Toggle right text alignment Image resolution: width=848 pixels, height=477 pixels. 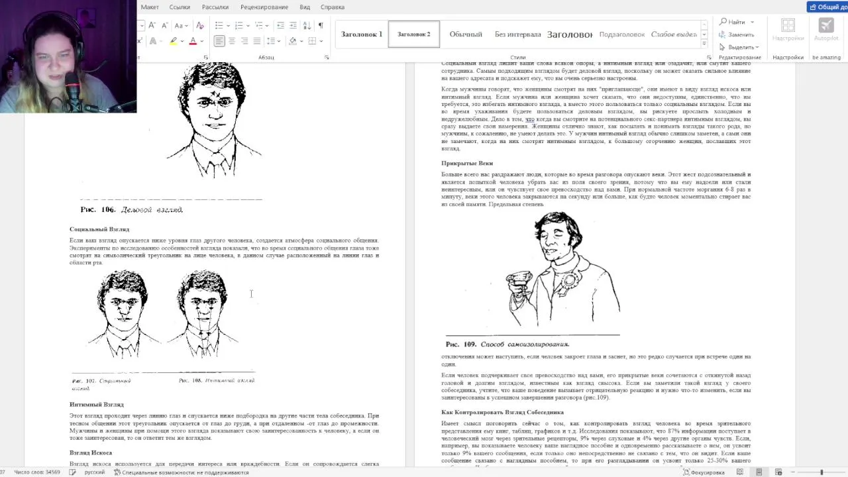click(x=244, y=41)
